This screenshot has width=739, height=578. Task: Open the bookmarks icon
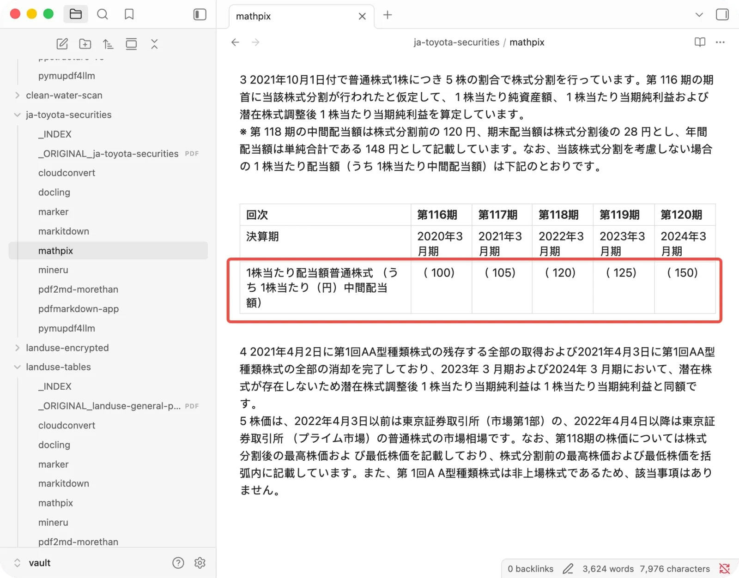pyautogui.click(x=129, y=14)
